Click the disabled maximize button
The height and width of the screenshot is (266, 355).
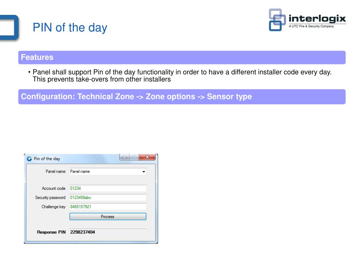[134, 157]
